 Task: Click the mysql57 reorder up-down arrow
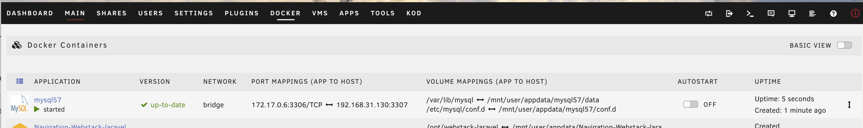pyautogui.click(x=849, y=105)
